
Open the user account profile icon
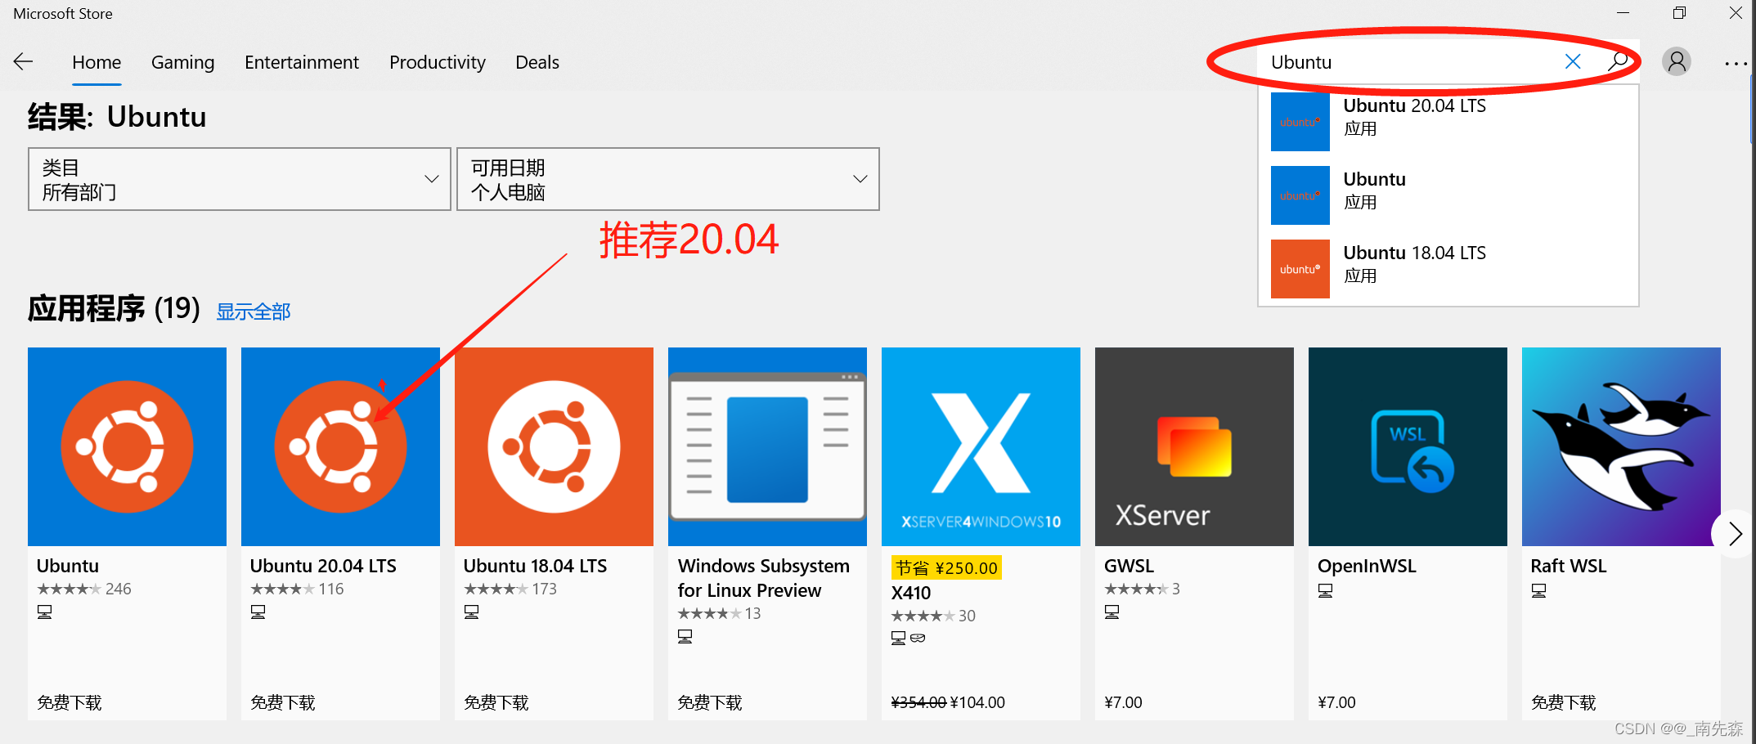[1677, 62]
